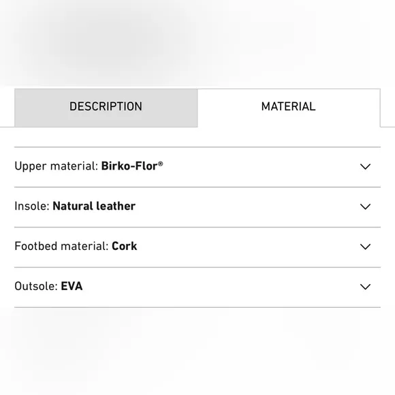This screenshot has width=395, height=395.
Task: Click the bold EVA label
Action: 72,286
